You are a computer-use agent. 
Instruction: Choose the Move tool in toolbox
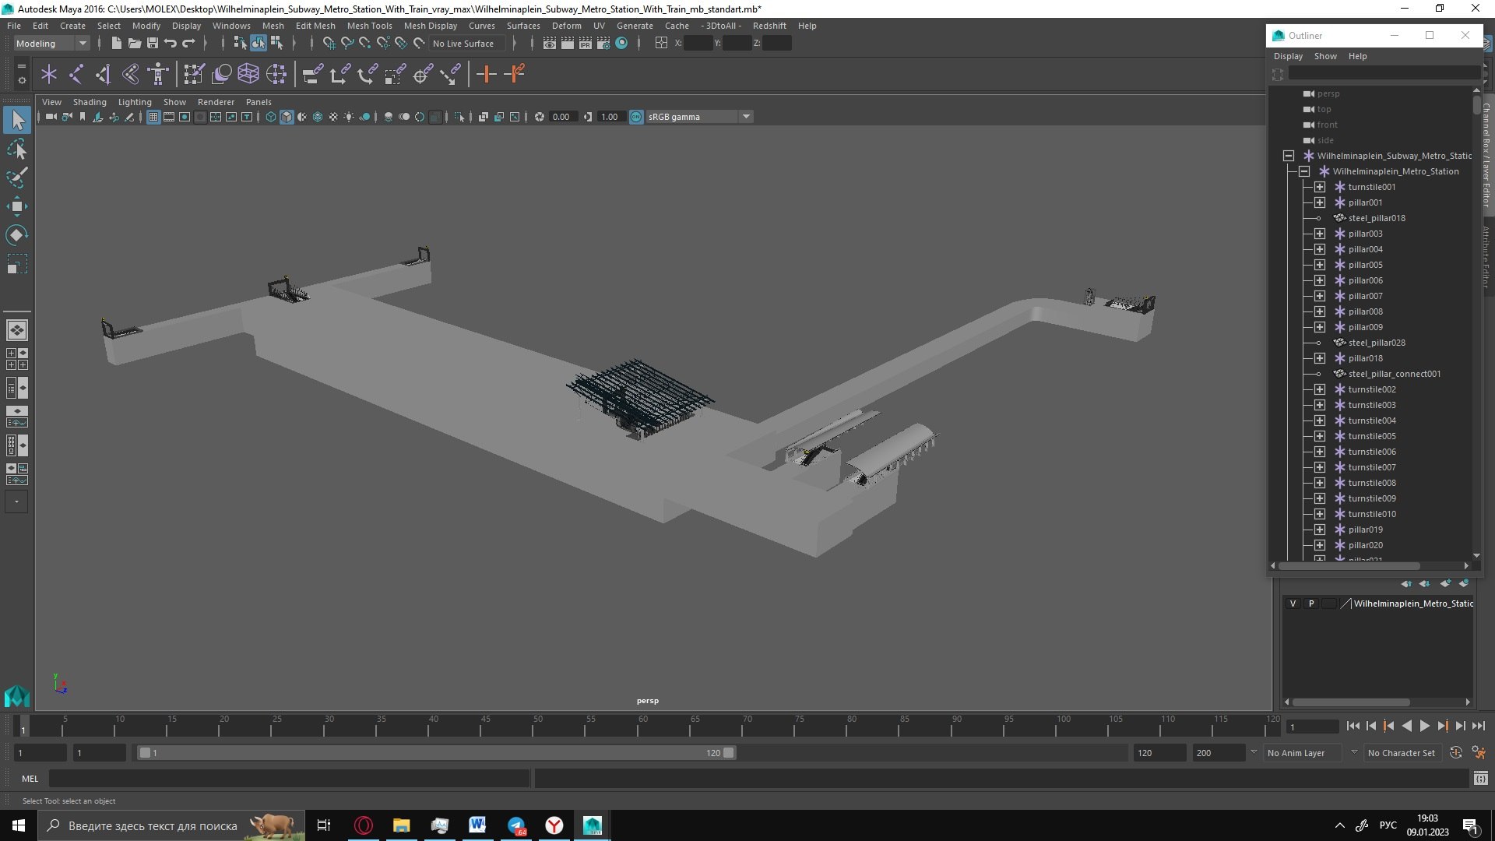(x=17, y=206)
